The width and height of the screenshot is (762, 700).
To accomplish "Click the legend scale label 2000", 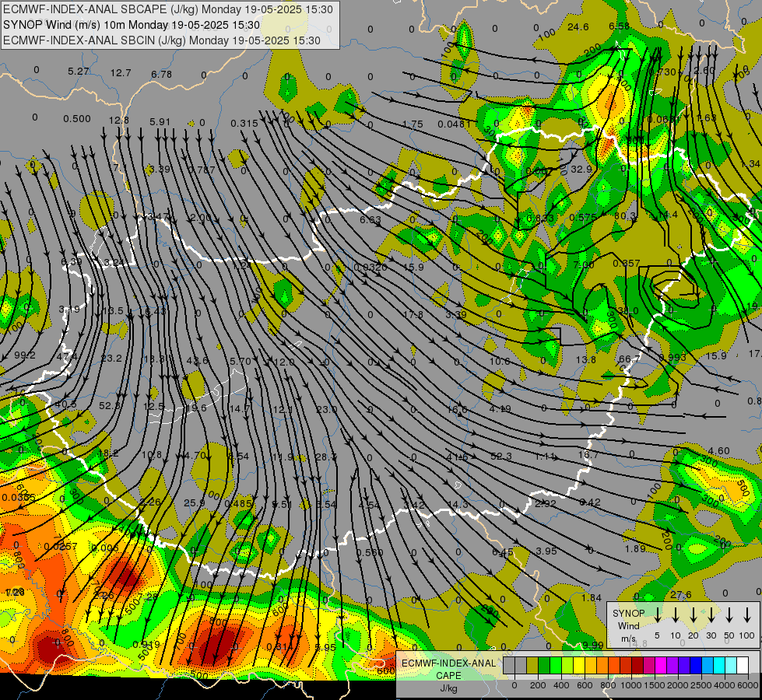I will (x=677, y=685).
